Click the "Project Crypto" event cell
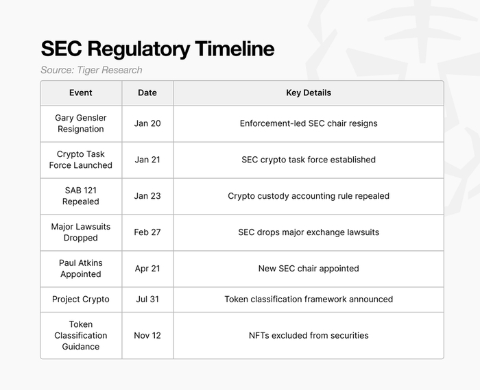480x390 pixels. point(81,300)
